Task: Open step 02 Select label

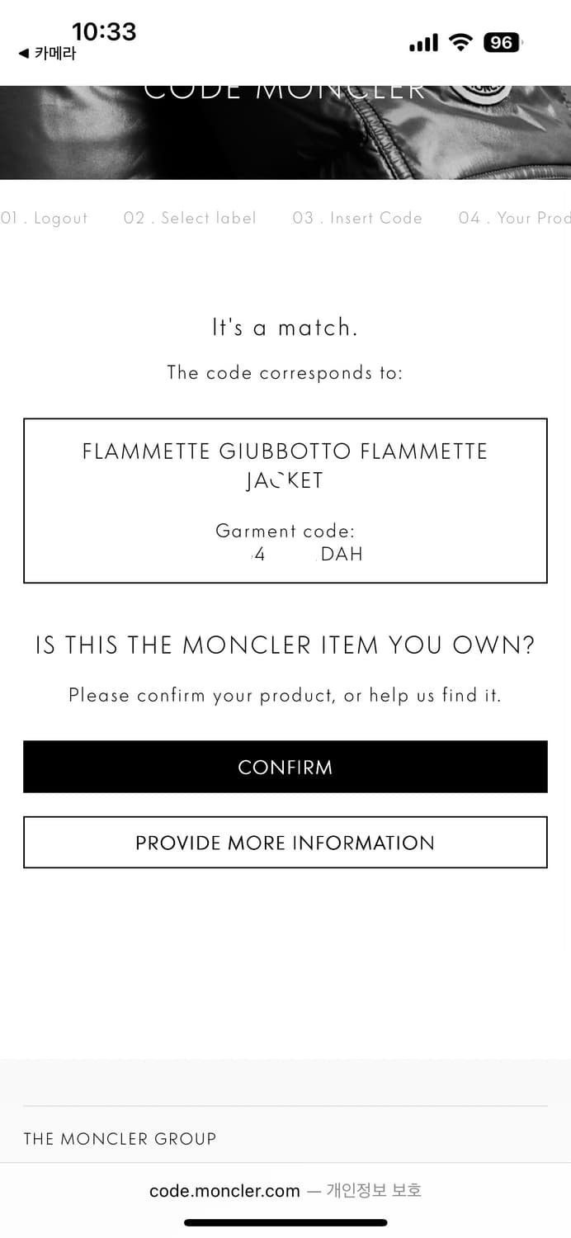Action: tap(190, 218)
